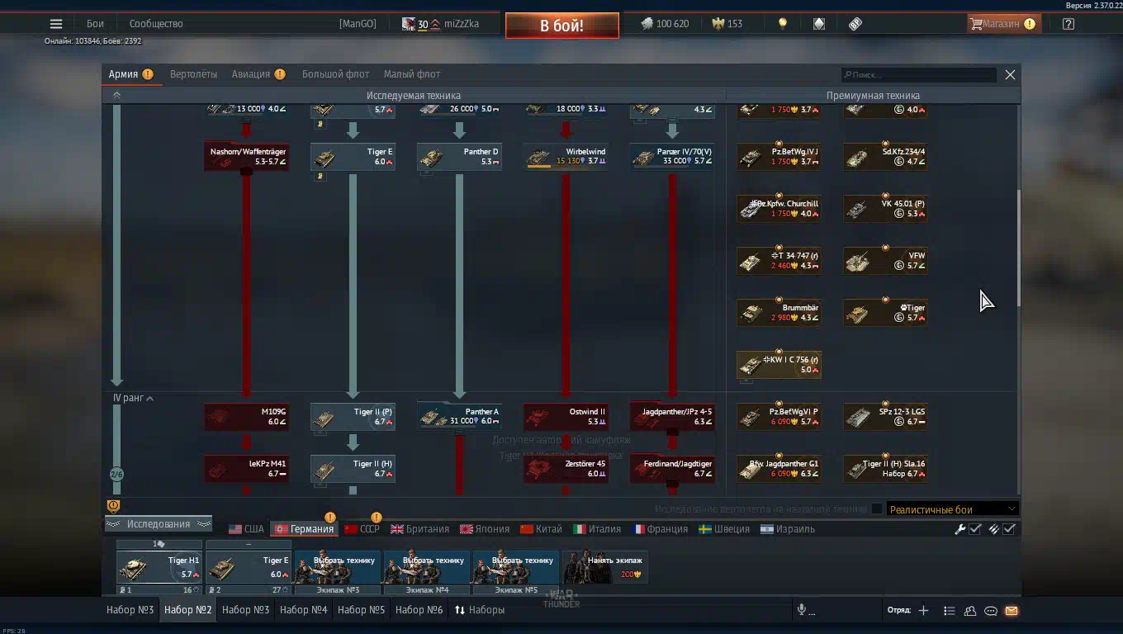The height and width of the screenshot is (634, 1123).
Task: Open the Набор №6 preset tab
Action: [419, 610]
